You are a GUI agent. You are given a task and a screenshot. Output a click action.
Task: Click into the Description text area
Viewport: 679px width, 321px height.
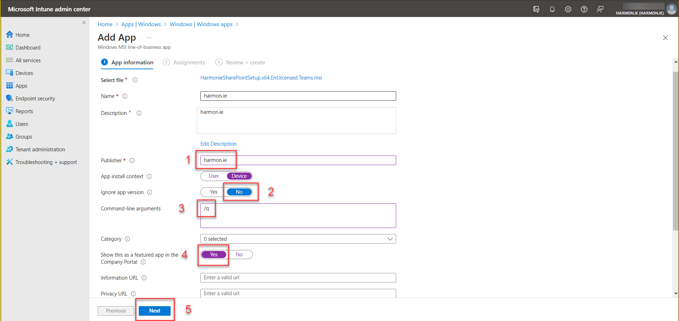coord(296,121)
